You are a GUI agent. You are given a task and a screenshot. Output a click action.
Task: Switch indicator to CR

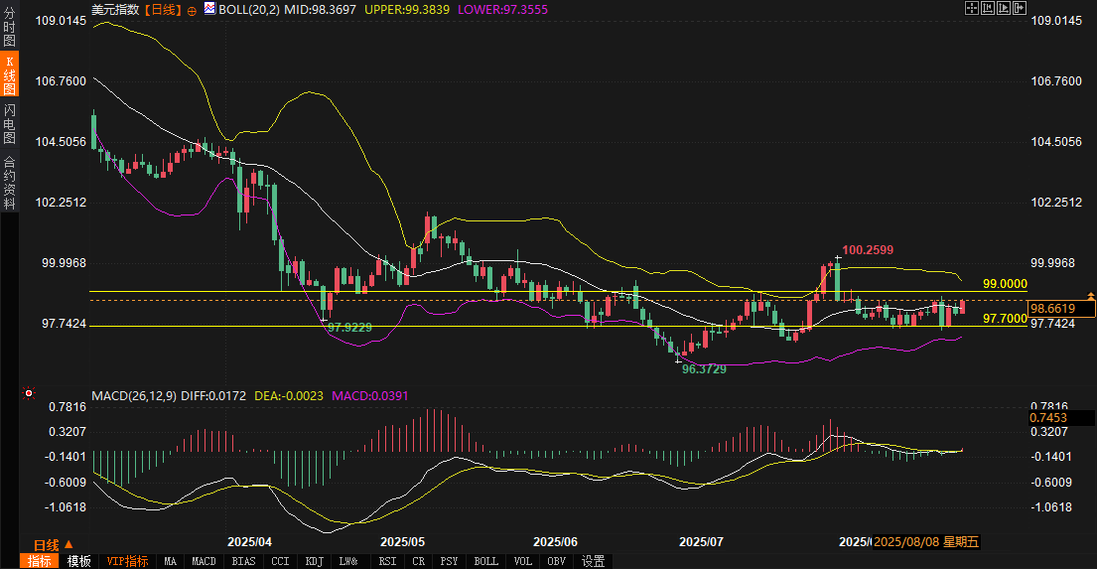(418, 561)
